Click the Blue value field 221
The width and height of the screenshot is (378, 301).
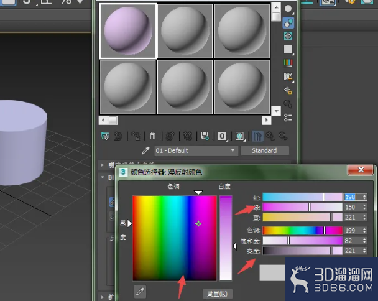point(353,217)
